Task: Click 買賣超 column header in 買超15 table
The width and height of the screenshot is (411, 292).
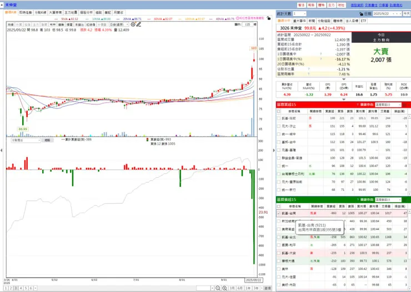Action: (329, 111)
